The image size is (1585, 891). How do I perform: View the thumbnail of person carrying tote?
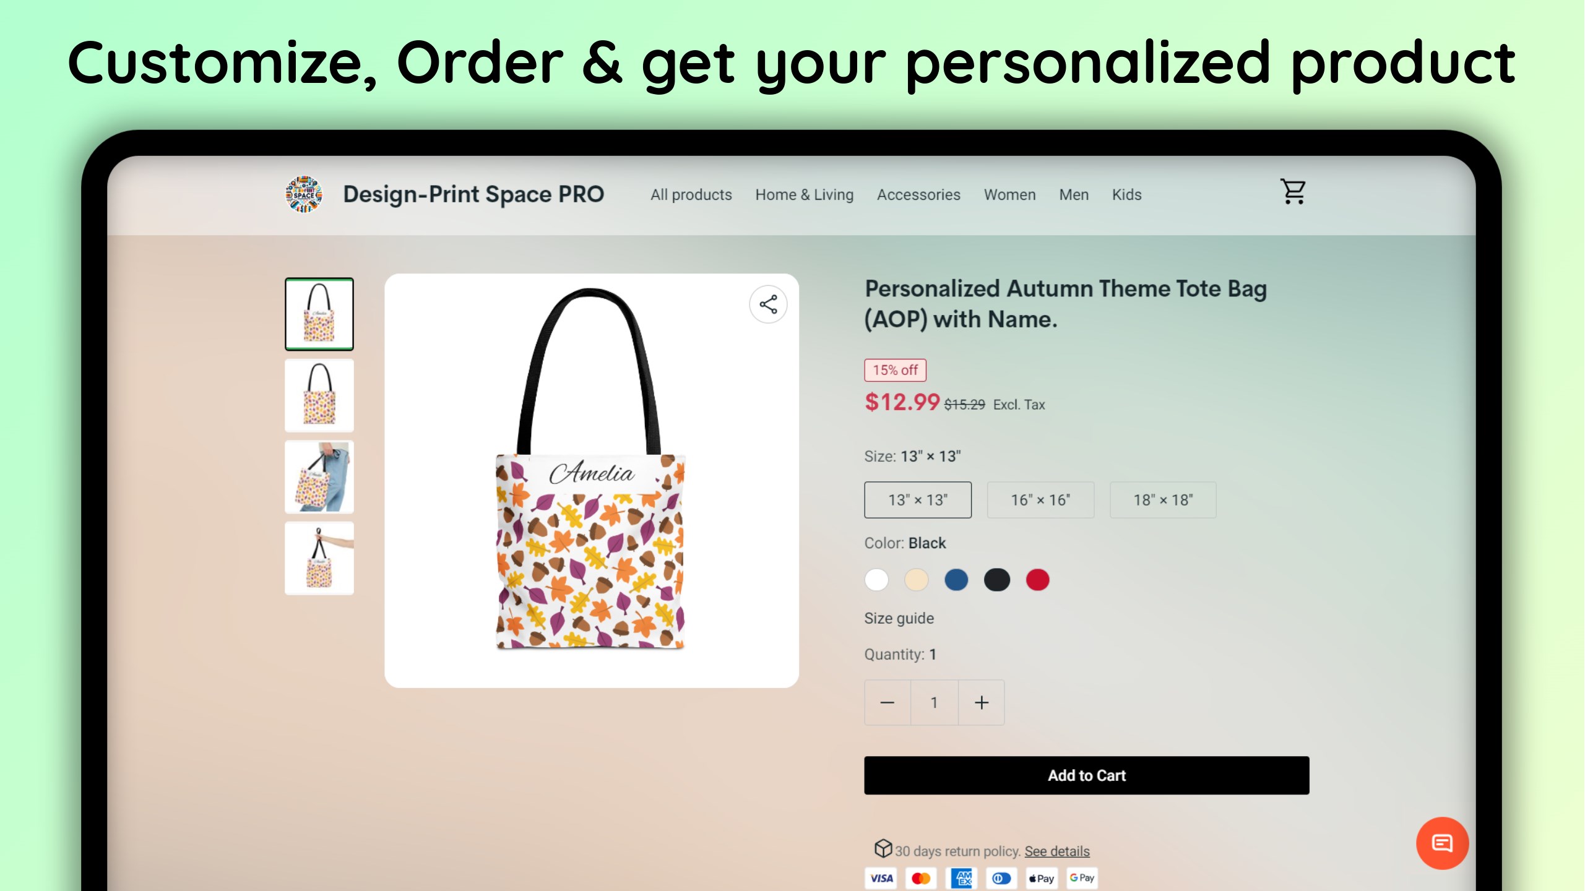click(319, 477)
